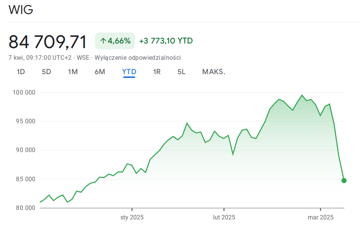Click the green endpoint dot on the chart
Viewport: 359px width, 227px height.
[344, 180]
